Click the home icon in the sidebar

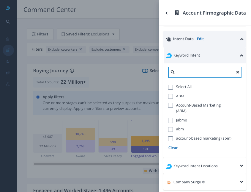tap(8, 39)
